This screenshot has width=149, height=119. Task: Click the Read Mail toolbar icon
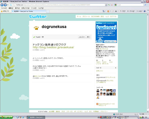coord(113,11)
